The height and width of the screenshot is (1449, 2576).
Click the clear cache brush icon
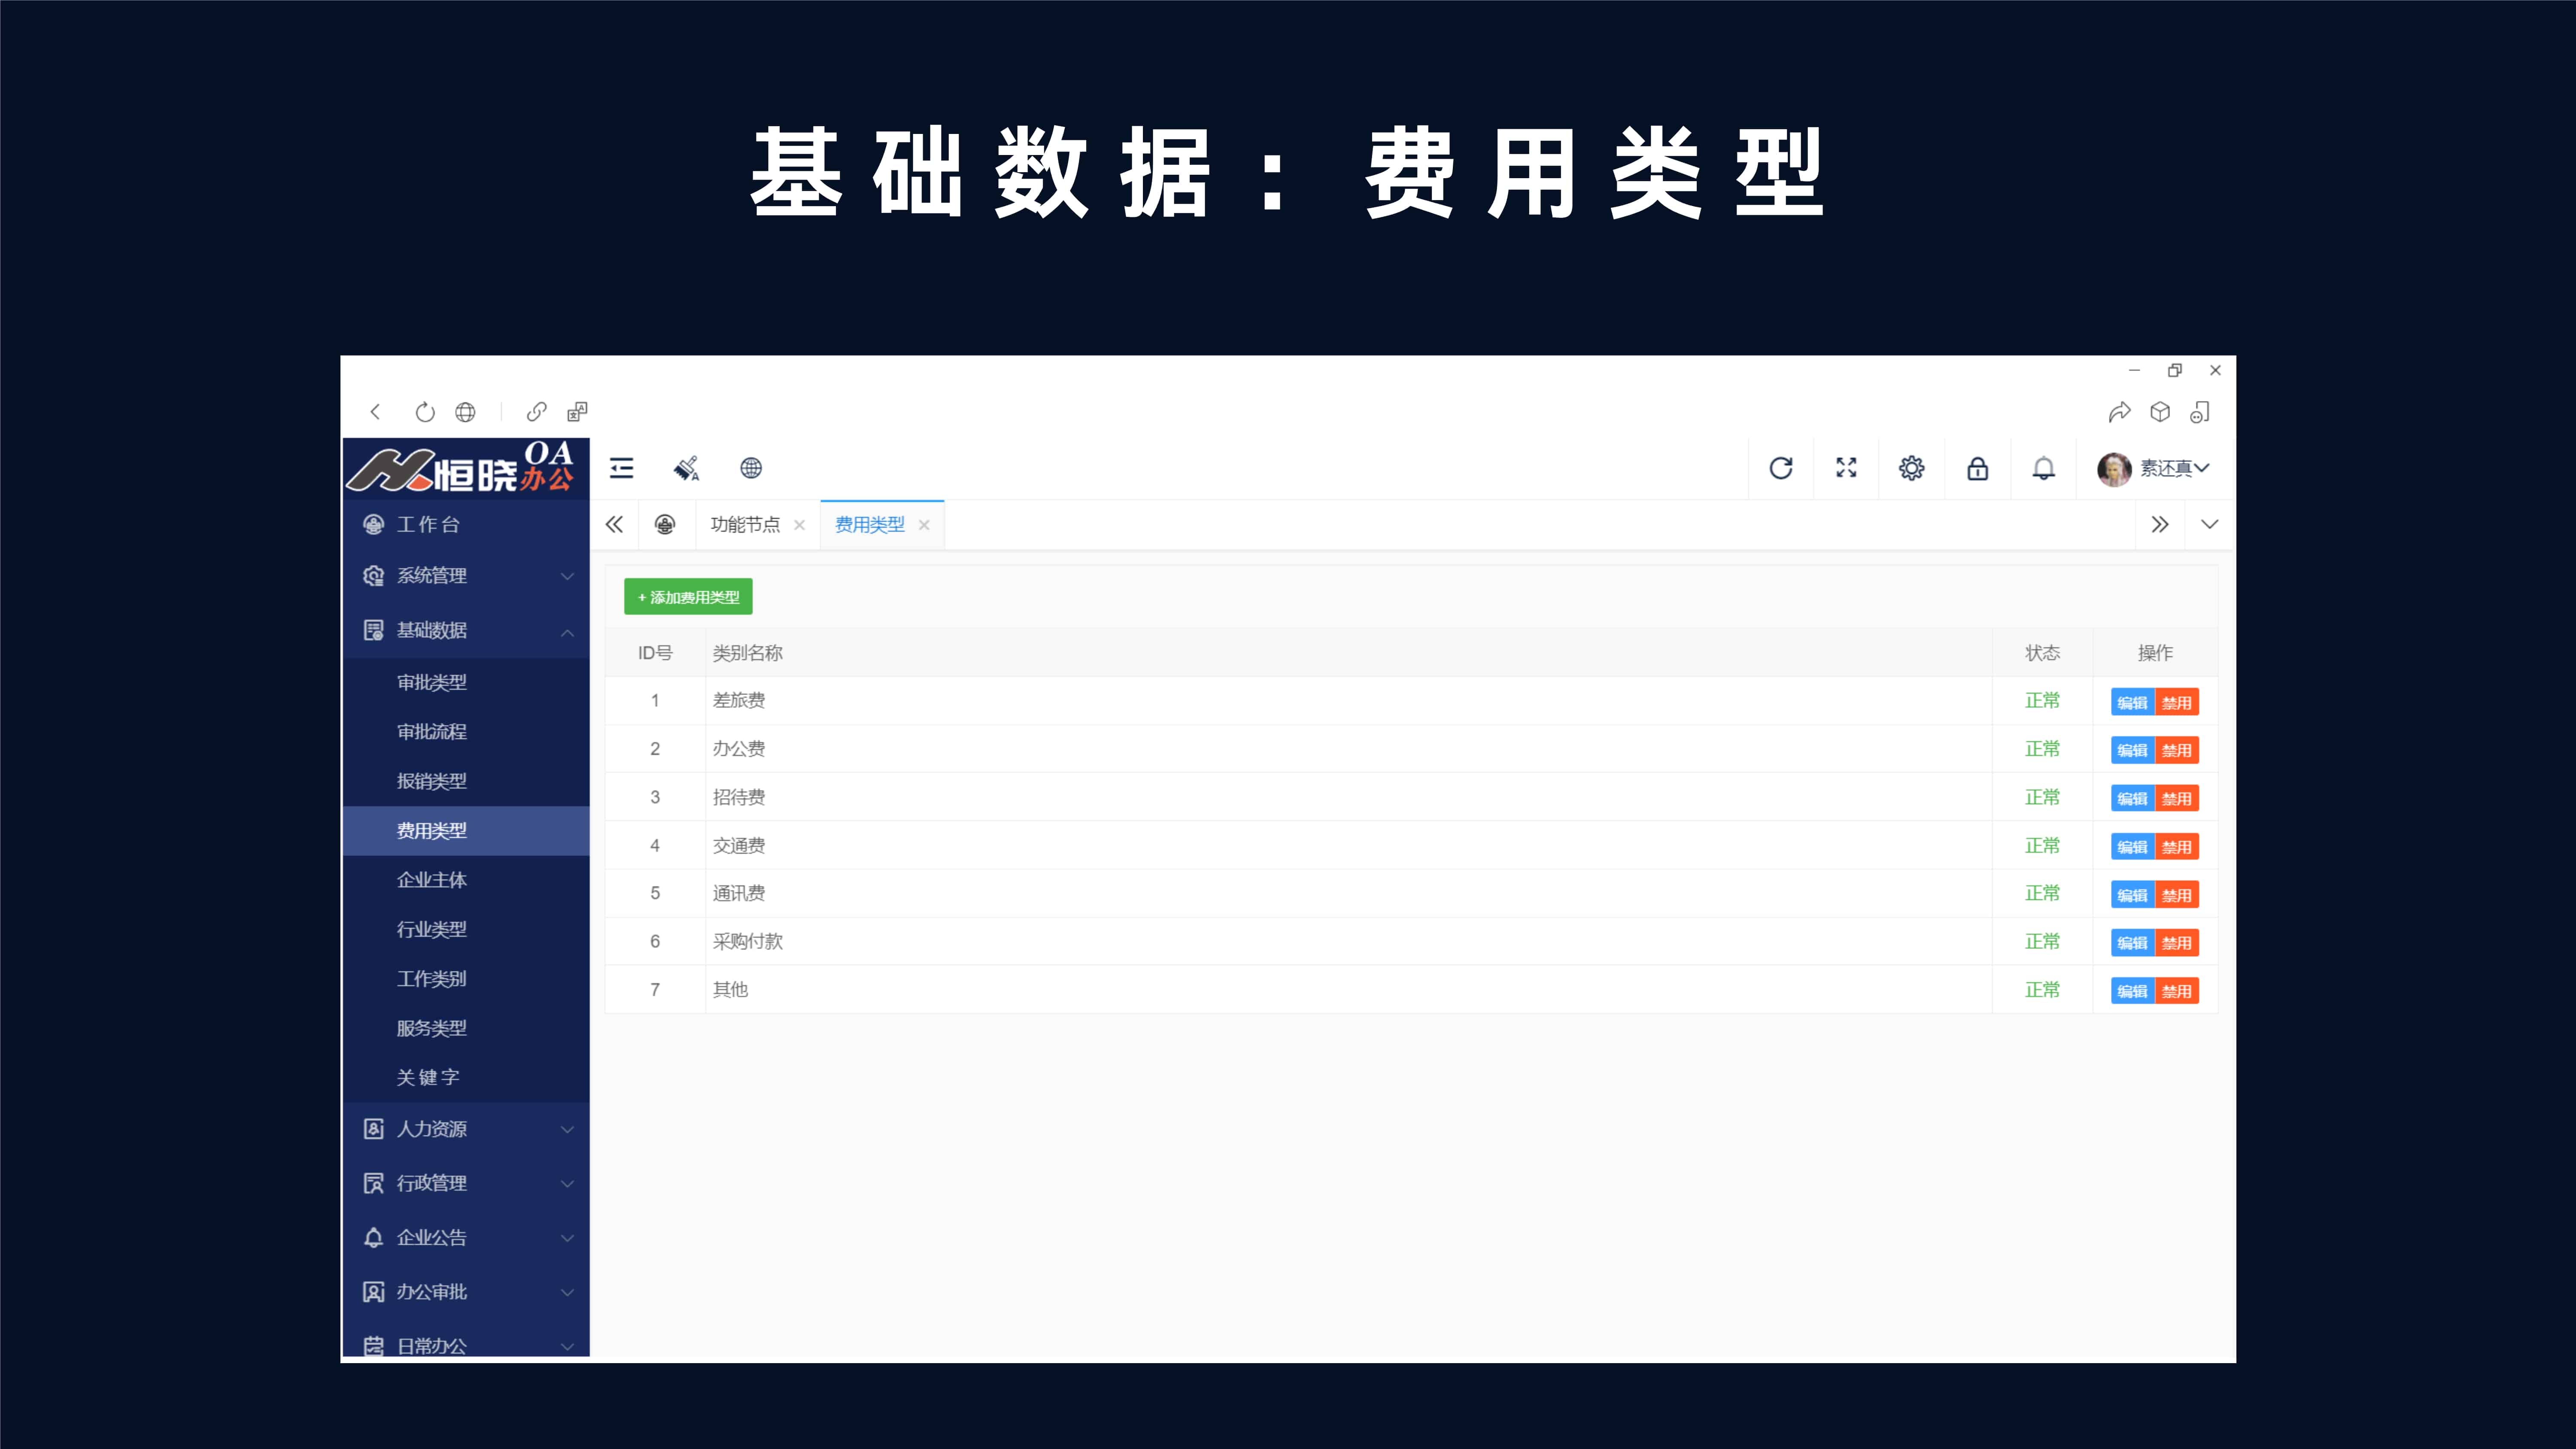point(687,468)
